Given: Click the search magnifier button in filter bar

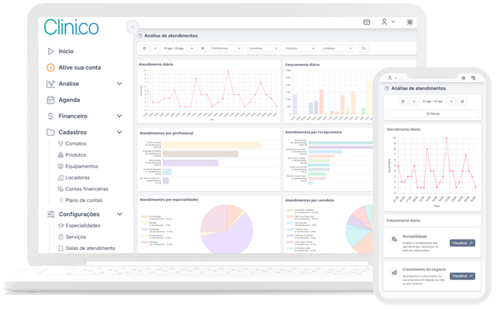Looking at the screenshot, I should tap(363, 48).
